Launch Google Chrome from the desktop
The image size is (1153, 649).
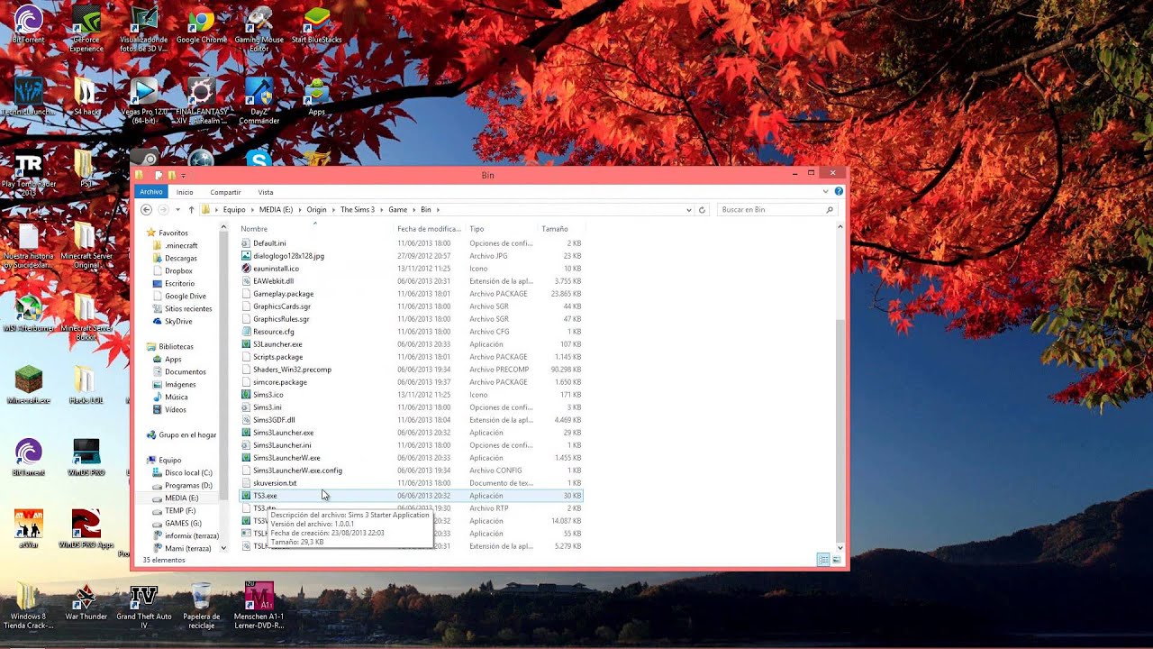click(x=201, y=26)
